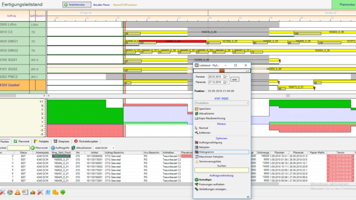Click the orange bell alarm icon
Viewport: 356px width, 200px height.
pyautogui.click(x=17, y=192)
